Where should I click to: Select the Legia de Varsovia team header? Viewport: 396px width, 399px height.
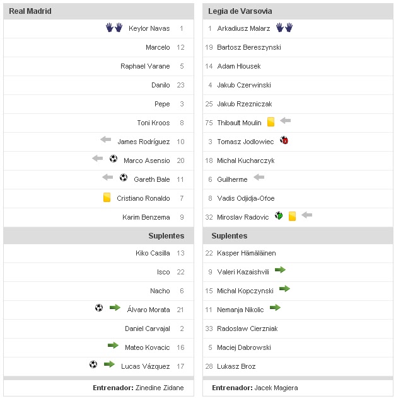(x=240, y=11)
